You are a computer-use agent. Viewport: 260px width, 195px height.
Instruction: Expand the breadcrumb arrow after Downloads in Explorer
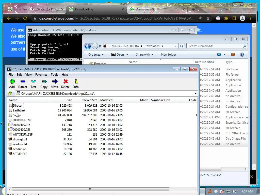[162, 46]
